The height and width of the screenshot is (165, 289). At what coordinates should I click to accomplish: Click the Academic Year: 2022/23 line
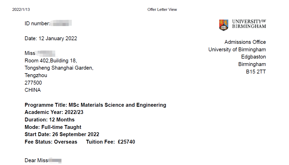coord(54,112)
